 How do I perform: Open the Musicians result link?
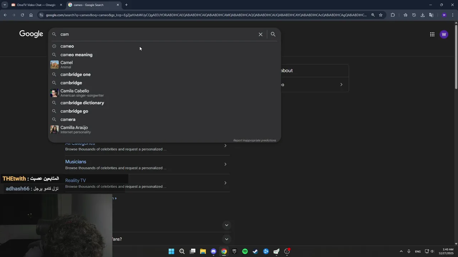75,162
